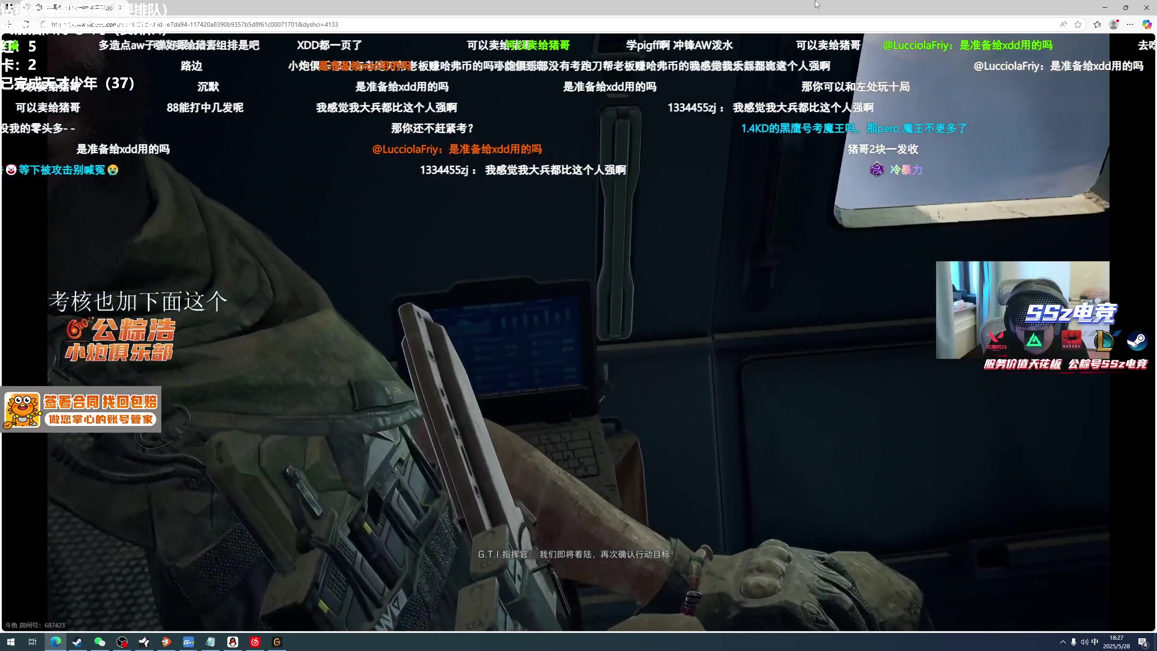Viewport: 1157px width, 651px height.
Task: Click the streamer webcam thumbnail
Action: [1022, 310]
